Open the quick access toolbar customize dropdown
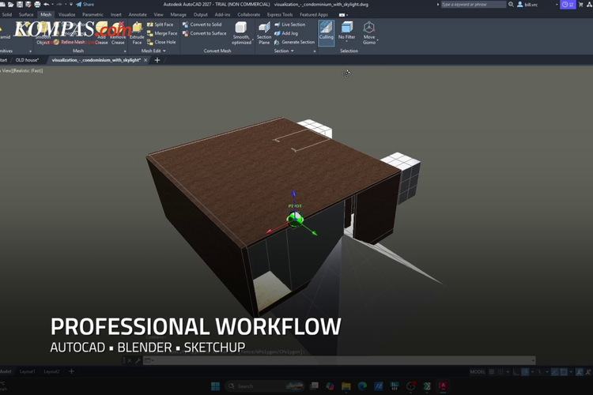 pyautogui.click(x=71, y=5)
